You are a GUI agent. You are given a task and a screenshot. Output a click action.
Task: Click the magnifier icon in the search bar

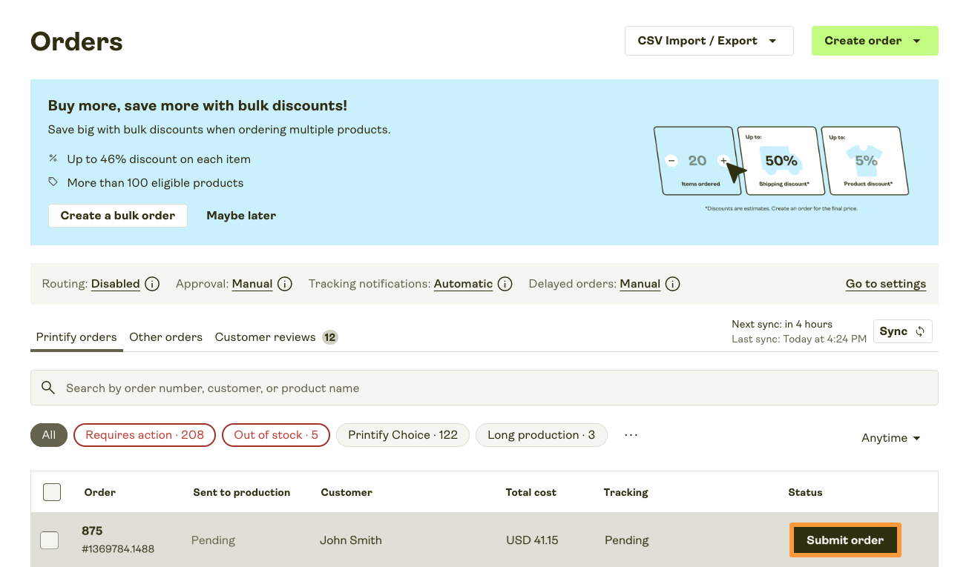(x=48, y=388)
